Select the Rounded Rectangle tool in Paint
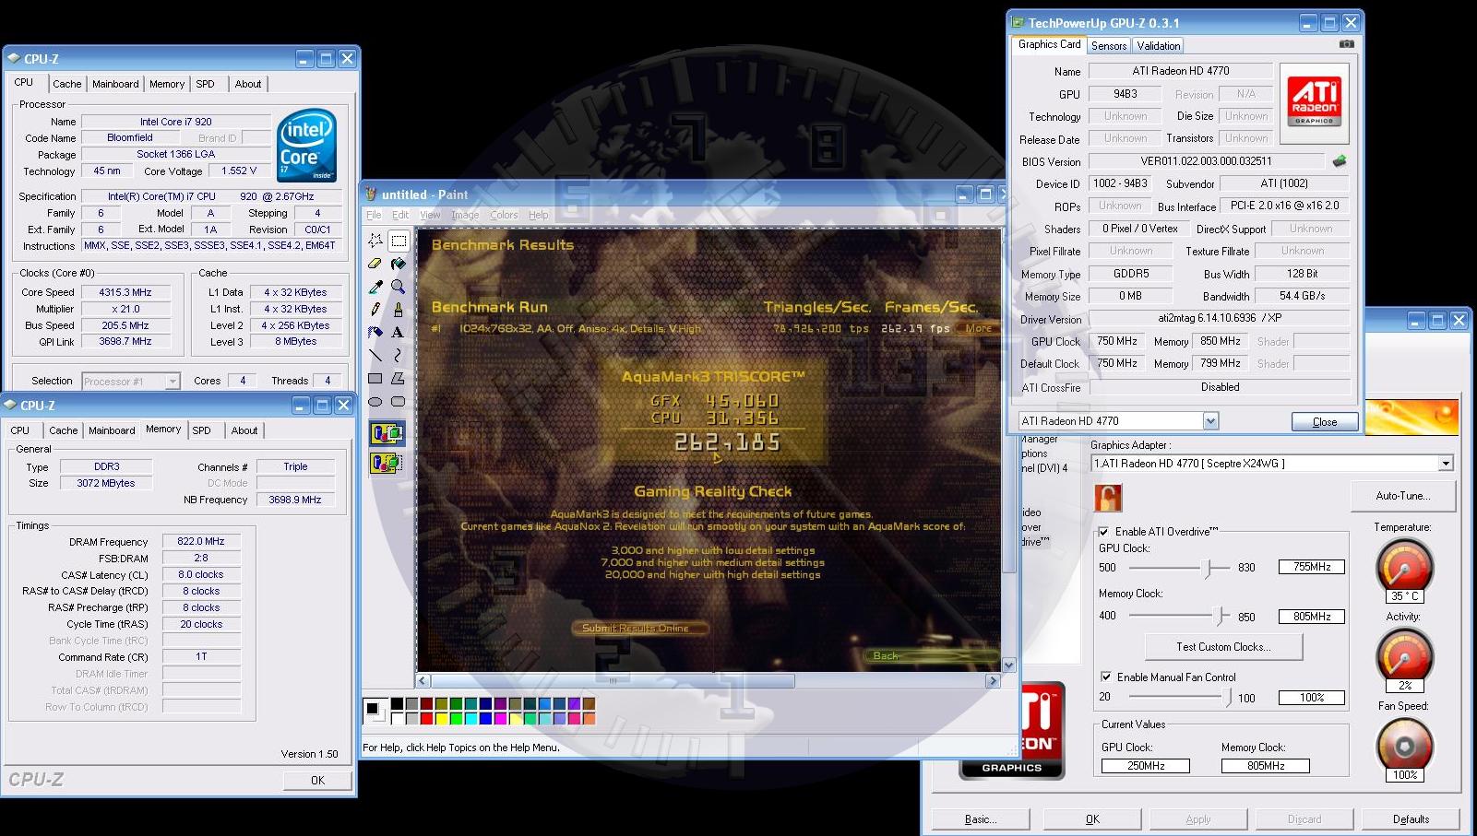This screenshot has height=836, width=1477. (x=398, y=401)
